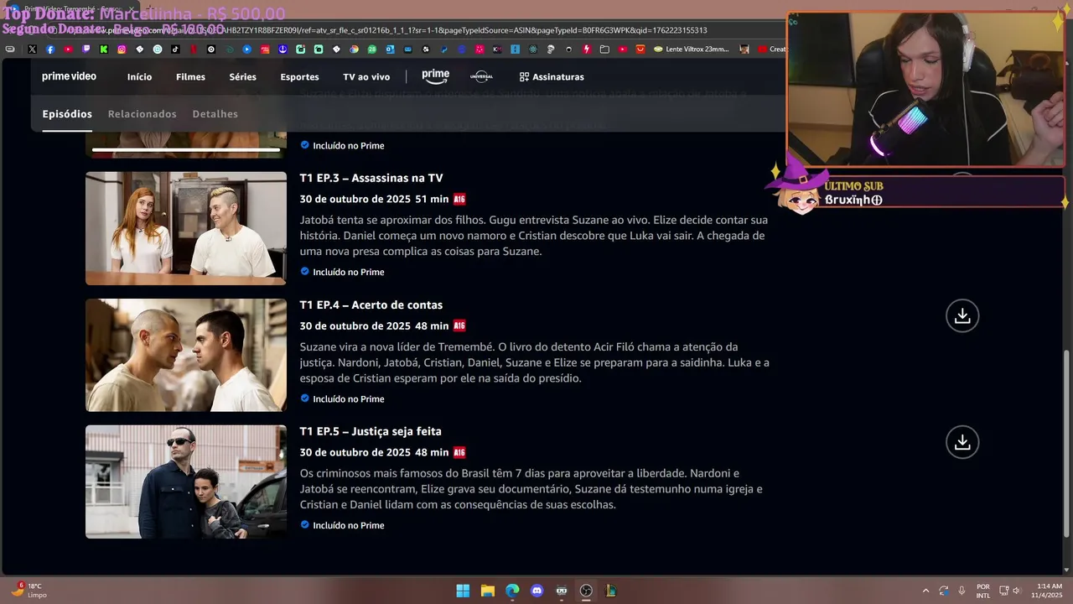
Task: Open the Lente Viltrox 23mm bookmark
Action: coord(692,49)
